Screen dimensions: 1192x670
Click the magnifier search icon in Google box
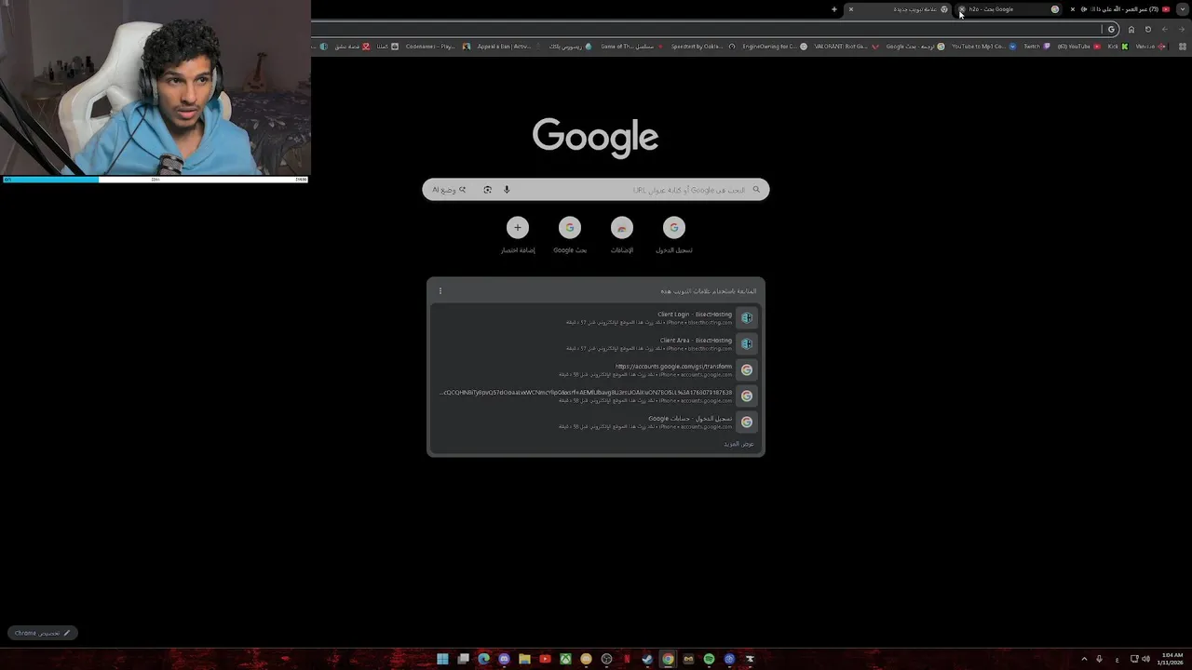[x=756, y=190]
